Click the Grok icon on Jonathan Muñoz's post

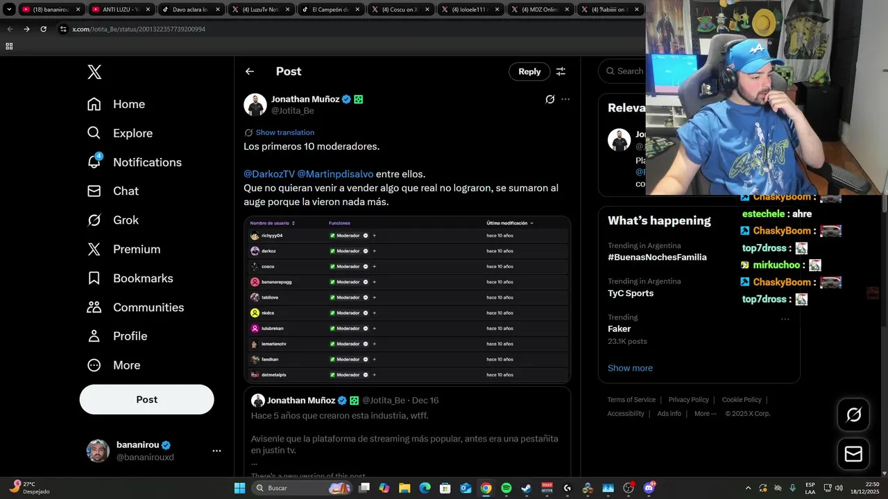tap(550, 99)
